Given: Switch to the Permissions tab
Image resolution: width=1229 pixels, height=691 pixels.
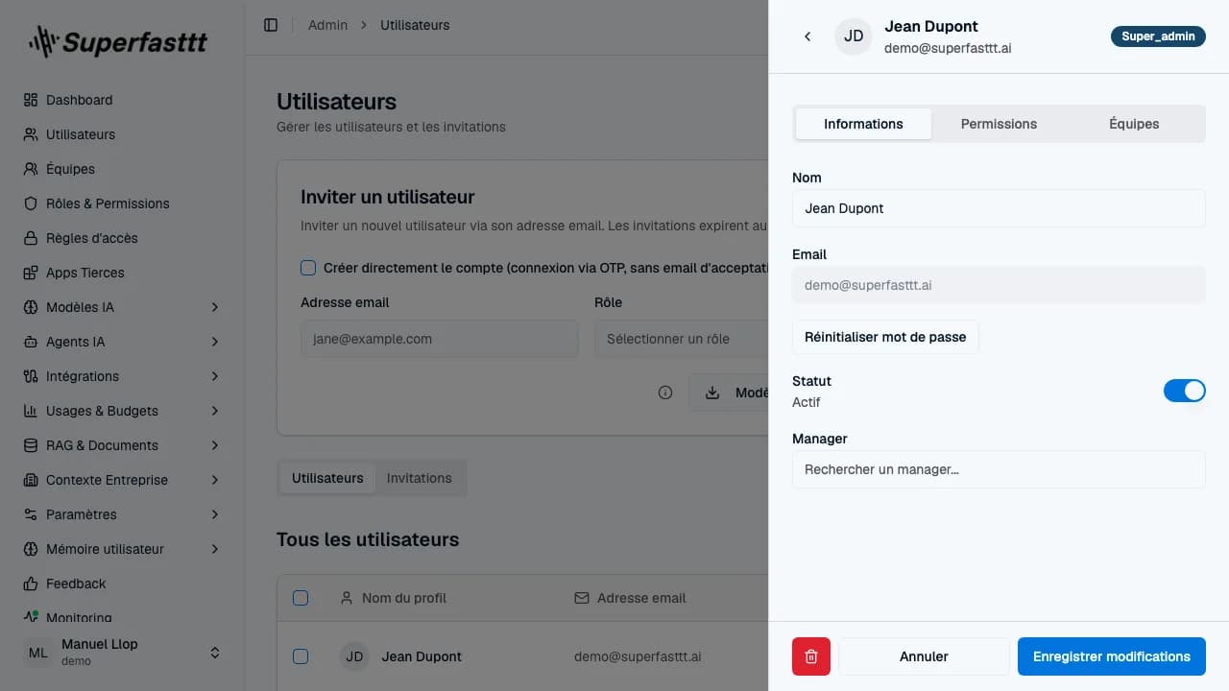Looking at the screenshot, I should (x=999, y=124).
